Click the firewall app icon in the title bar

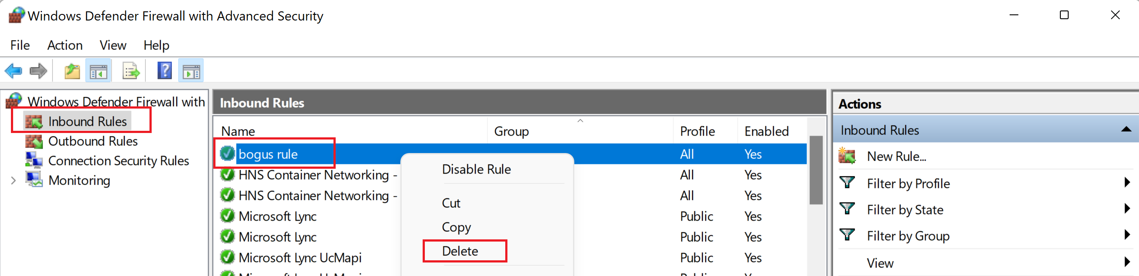click(x=16, y=15)
